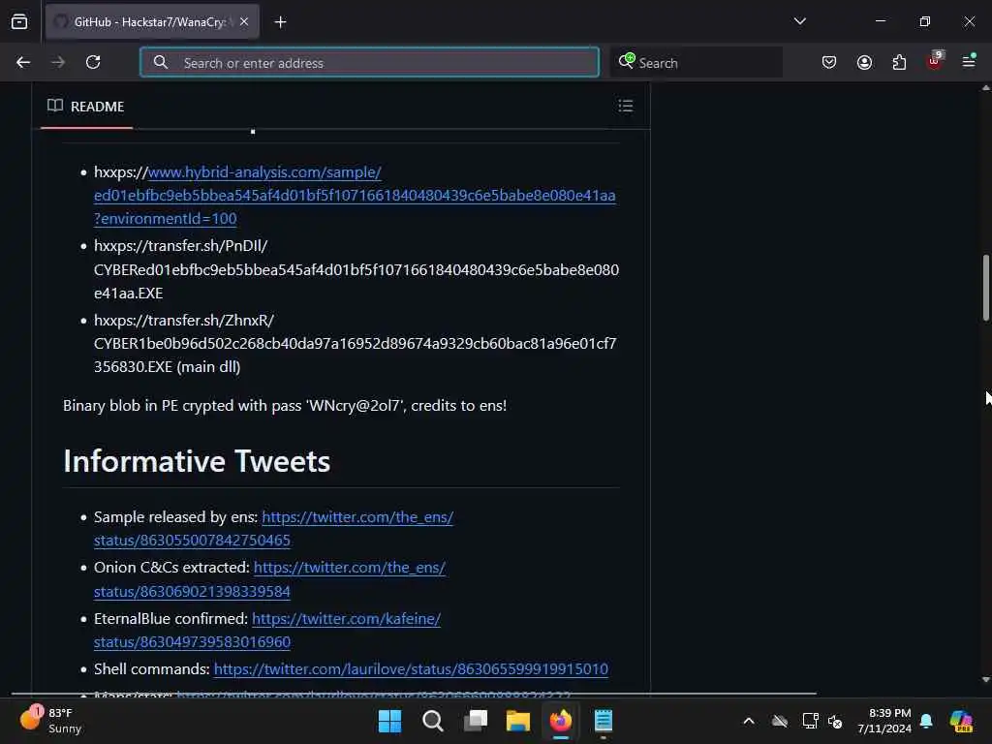The image size is (992, 744).
Task: Close the GitHub Hackstar7/WanaCry tab
Action: point(244,21)
